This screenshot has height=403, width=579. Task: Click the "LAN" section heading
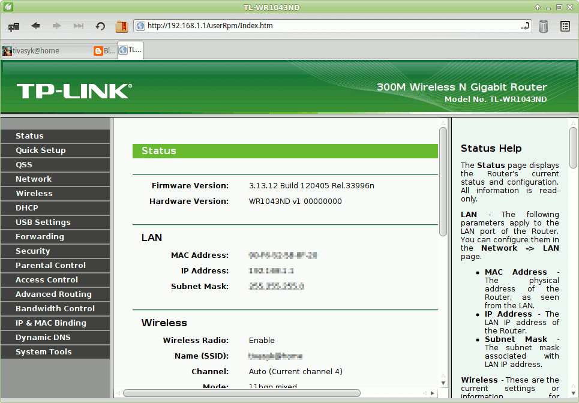[x=152, y=237]
